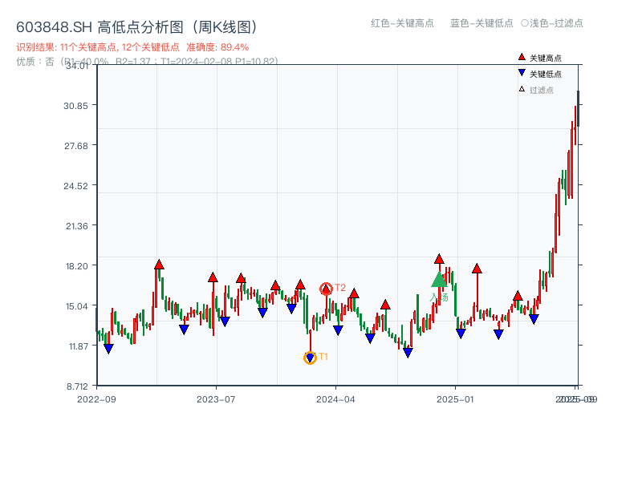The image size is (642, 481).
Task: Click the red T2 circled high marker
Action: [x=326, y=289]
